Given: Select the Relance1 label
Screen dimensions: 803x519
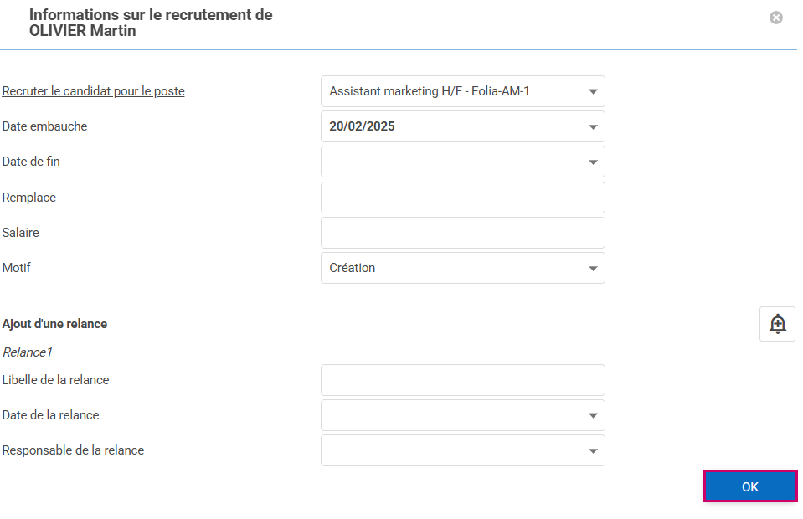Looking at the screenshot, I should 27,352.
